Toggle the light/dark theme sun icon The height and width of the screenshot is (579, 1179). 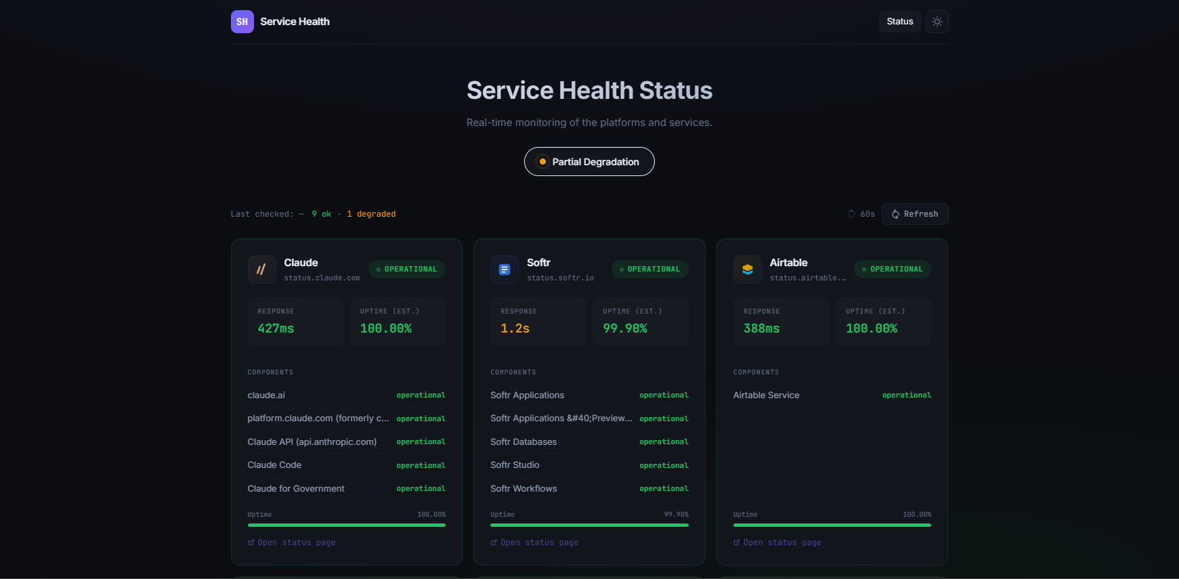click(x=937, y=22)
